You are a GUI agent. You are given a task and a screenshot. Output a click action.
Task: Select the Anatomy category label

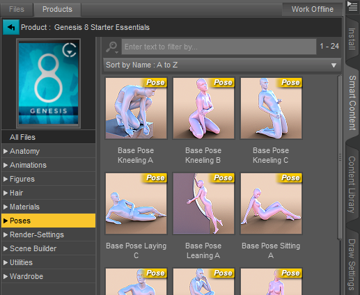pyautogui.click(x=24, y=151)
